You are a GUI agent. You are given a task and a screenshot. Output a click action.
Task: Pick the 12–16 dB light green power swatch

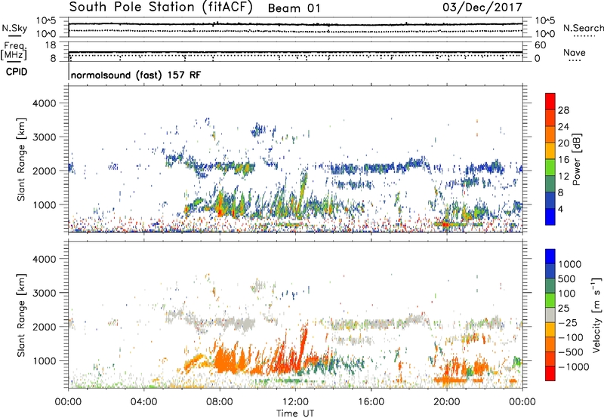pos(550,168)
